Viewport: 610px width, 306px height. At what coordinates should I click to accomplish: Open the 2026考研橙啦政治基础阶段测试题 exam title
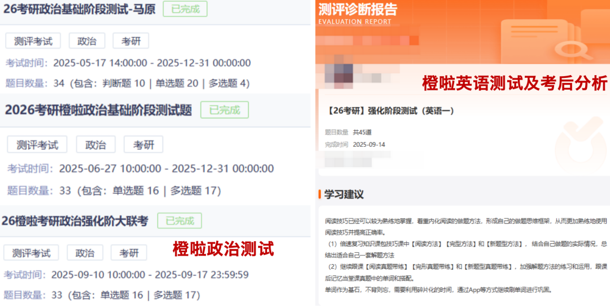pos(98,111)
